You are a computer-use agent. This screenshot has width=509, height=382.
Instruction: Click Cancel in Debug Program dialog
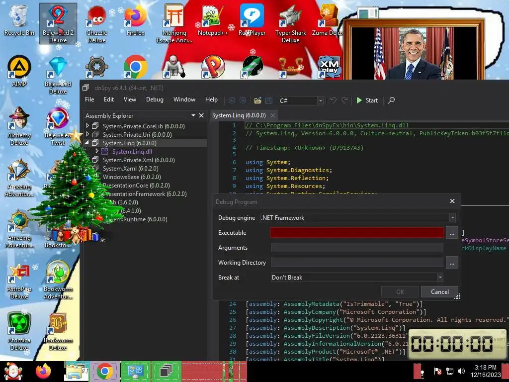coord(439,291)
